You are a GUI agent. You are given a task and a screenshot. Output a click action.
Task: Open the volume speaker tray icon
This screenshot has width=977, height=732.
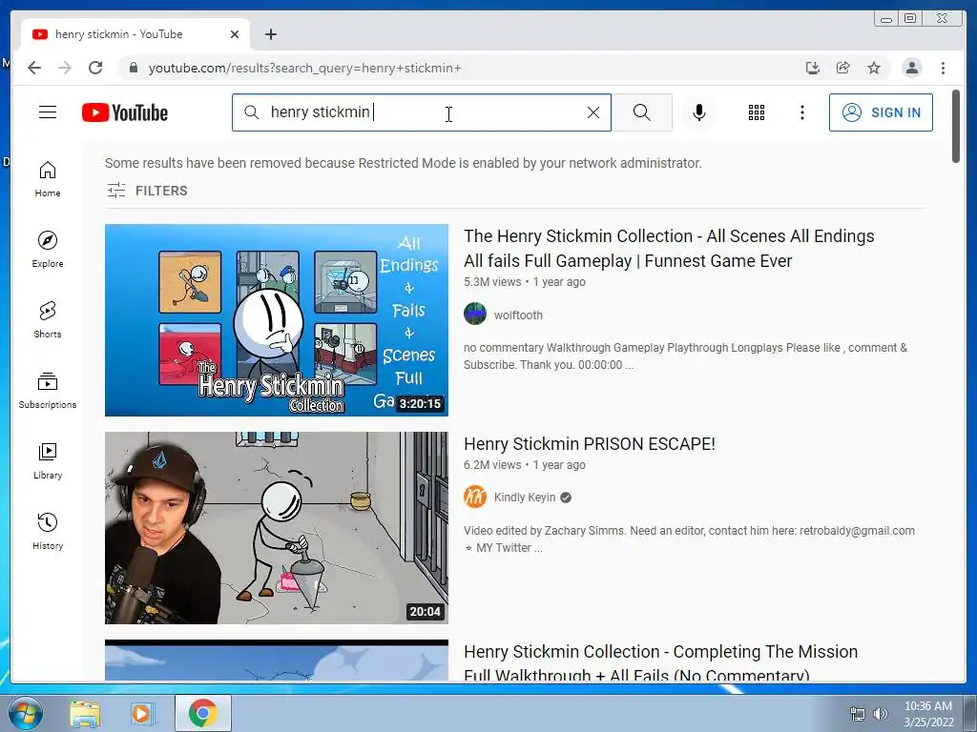[880, 713]
